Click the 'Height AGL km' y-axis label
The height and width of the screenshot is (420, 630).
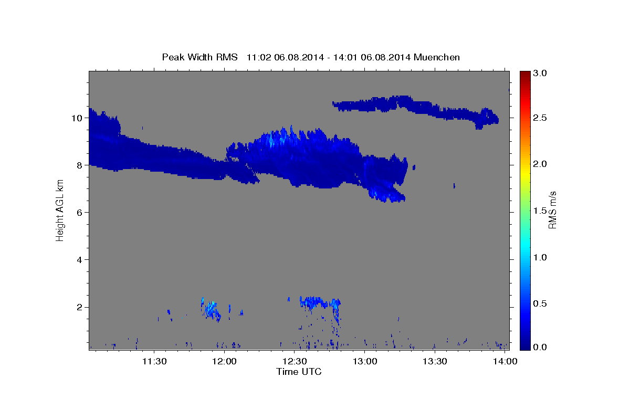(60, 210)
